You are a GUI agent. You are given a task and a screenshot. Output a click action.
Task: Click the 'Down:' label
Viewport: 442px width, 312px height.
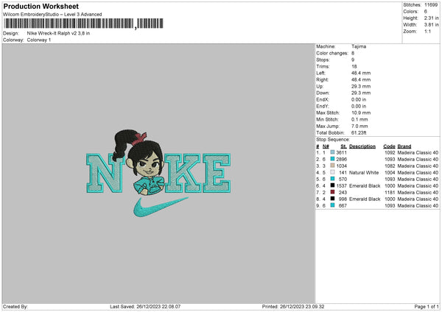click(x=323, y=93)
